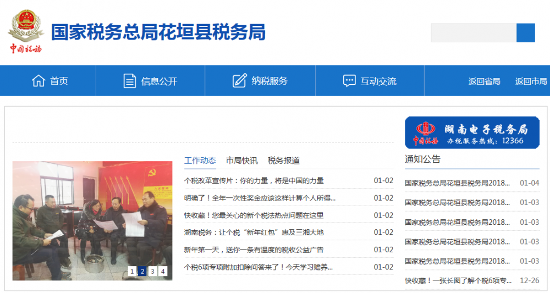Viewport: 550px width, 293px height.
Task: Read 湖南税务 新年红包 news article
Action: 254,233
